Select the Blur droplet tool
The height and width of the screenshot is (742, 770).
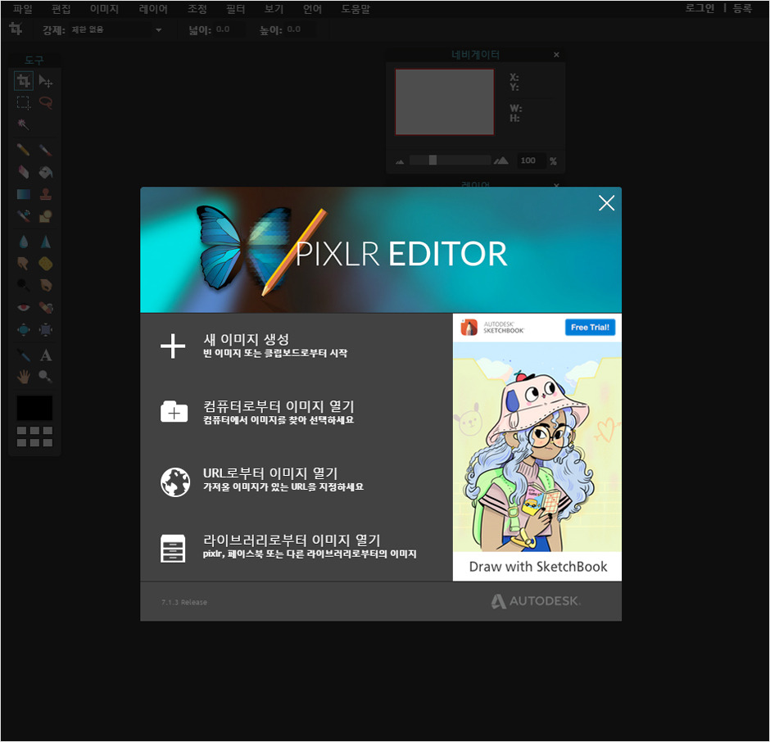pyautogui.click(x=24, y=242)
